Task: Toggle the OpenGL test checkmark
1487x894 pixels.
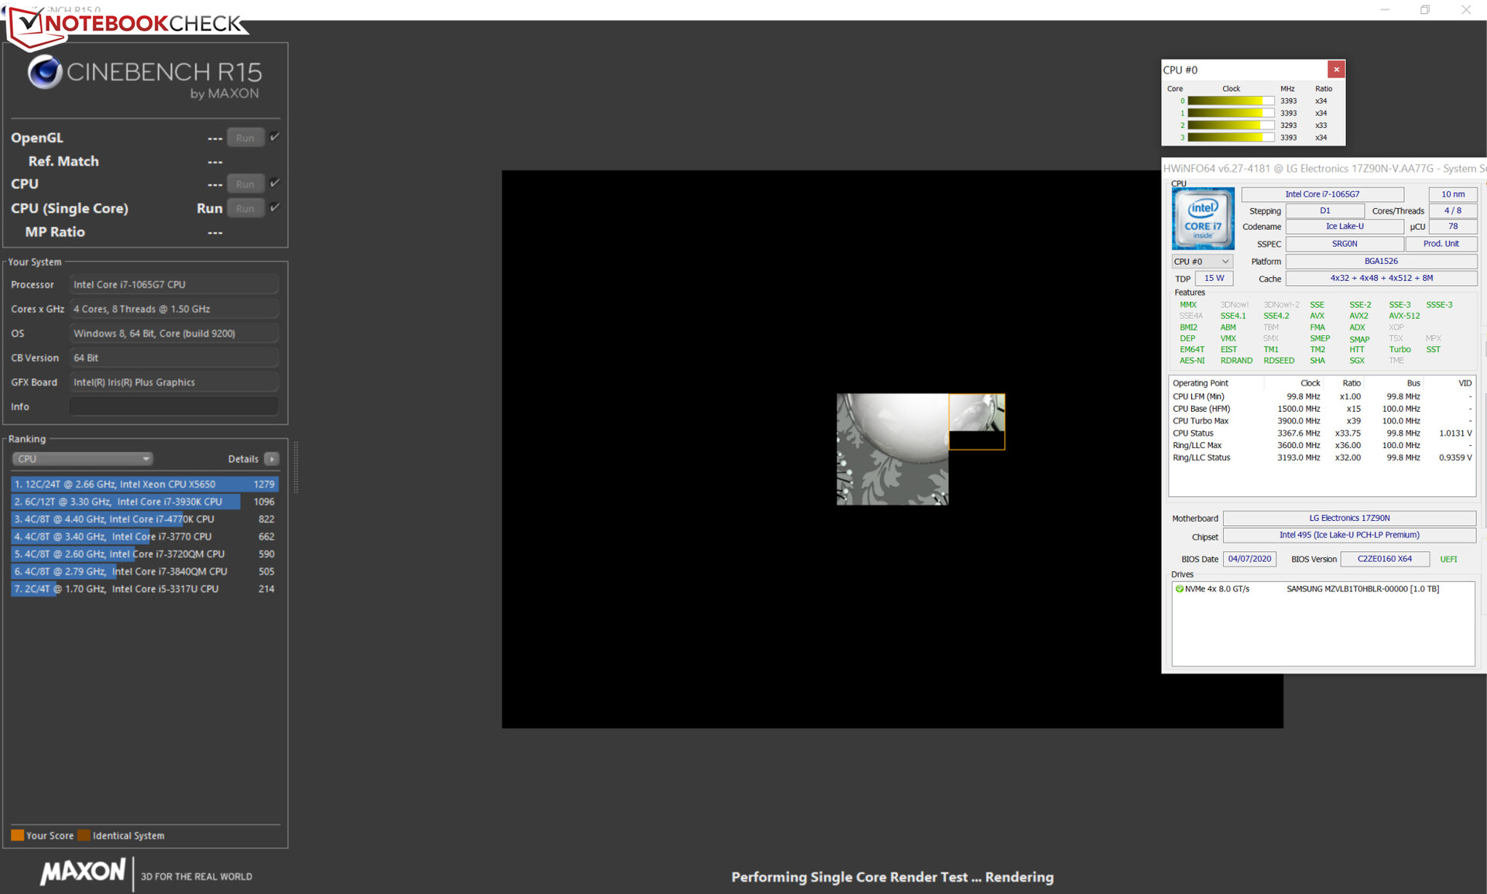Action: [275, 137]
